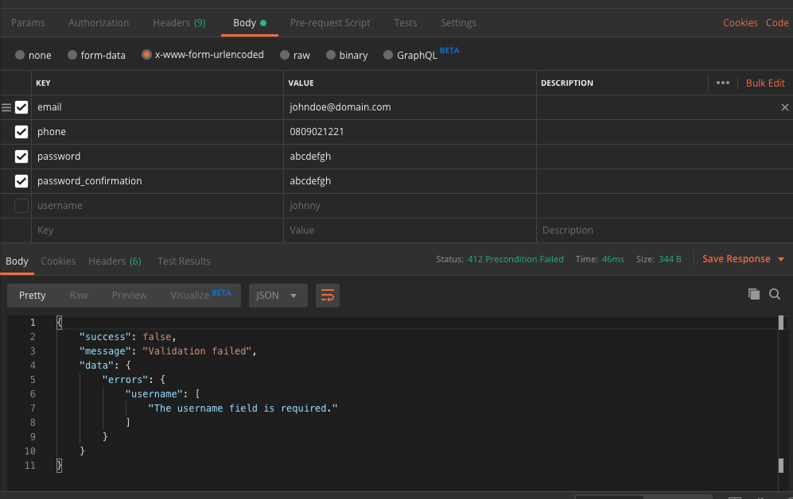Click the email key cell
This screenshot has width=793, height=499.
(157, 107)
